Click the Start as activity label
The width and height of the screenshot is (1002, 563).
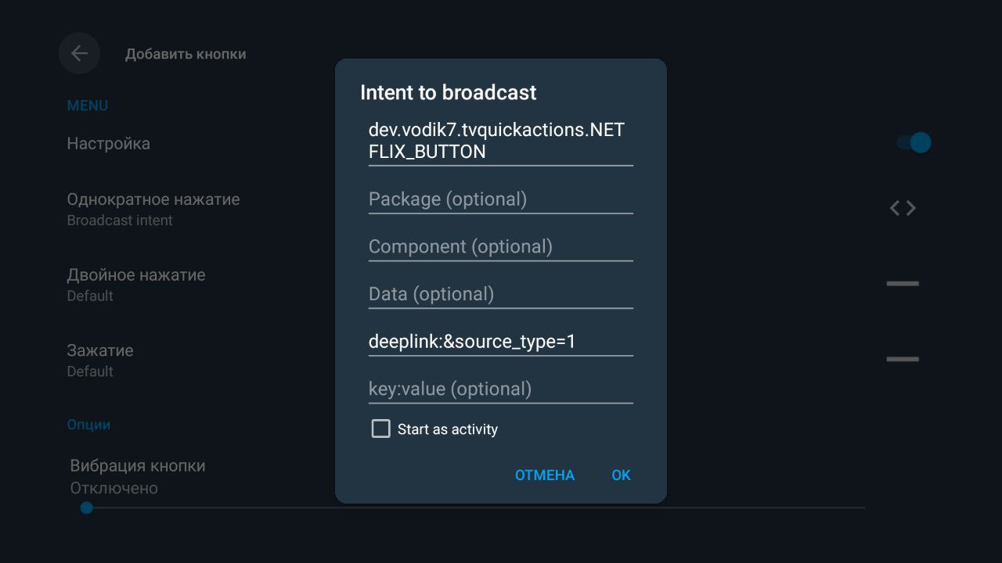point(448,429)
